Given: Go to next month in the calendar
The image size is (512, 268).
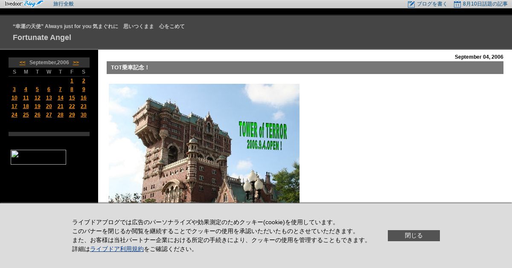Looking at the screenshot, I should (76, 63).
